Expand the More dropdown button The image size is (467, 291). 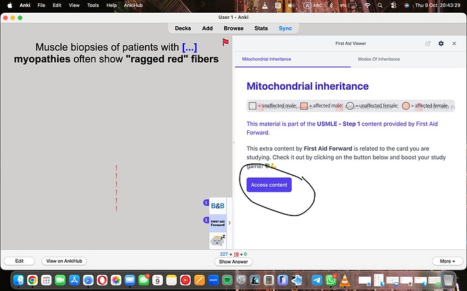pyautogui.click(x=447, y=261)
